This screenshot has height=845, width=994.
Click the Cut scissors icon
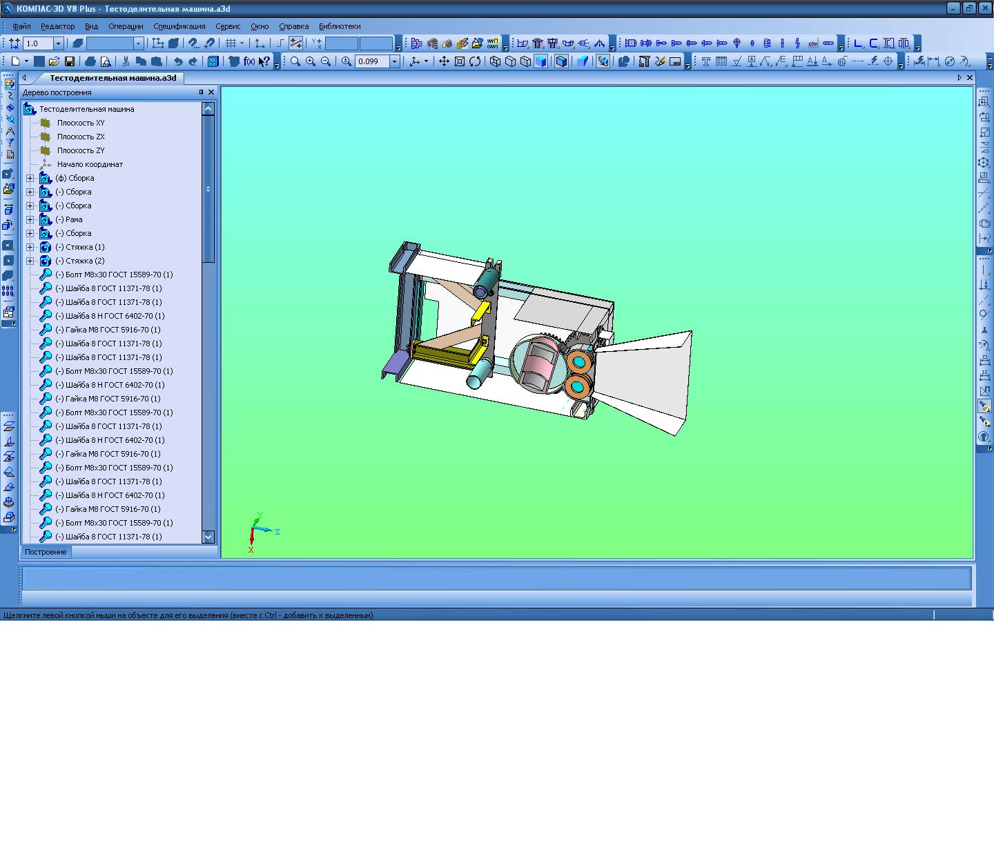pyautogui.click(x=126, y=61)
